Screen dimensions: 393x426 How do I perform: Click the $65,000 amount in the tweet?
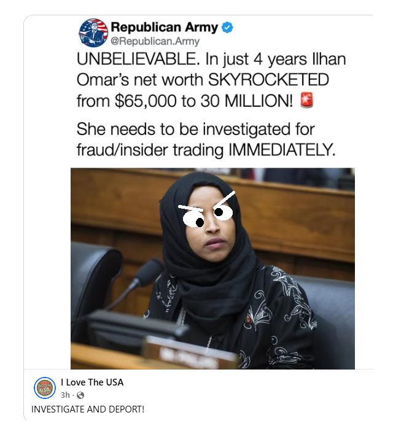point(146,101)
